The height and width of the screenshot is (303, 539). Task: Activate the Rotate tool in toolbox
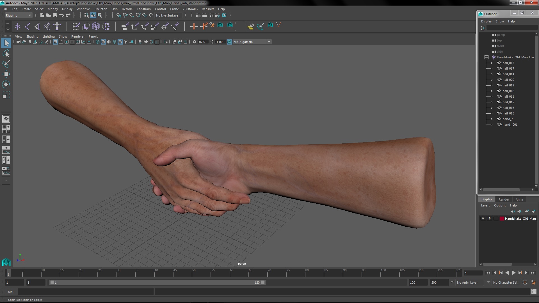coord(6,84)
